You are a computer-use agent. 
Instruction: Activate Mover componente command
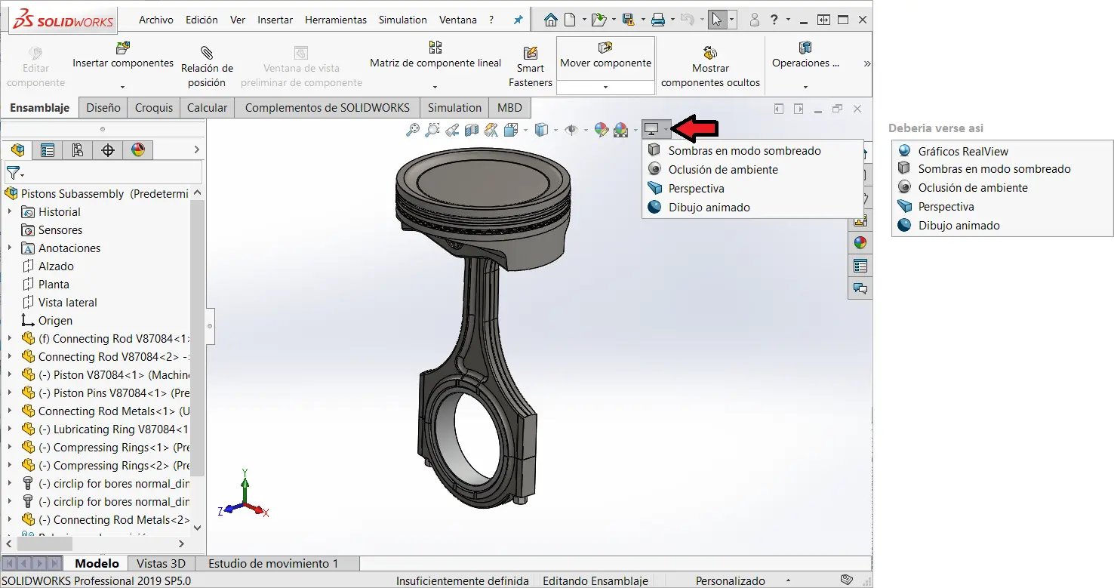(605, 63)
